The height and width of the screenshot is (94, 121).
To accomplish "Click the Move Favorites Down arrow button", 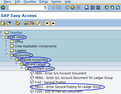I will pyautogui.click(x=47, y=23).
